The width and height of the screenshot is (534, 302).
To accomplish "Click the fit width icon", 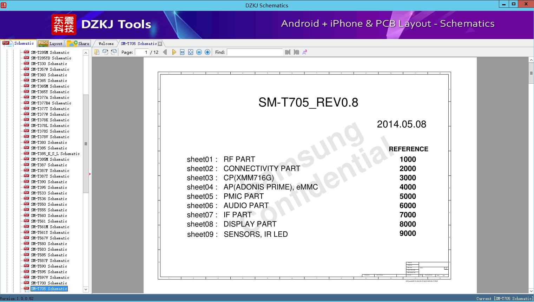I will pyautogui.click(x=182, y=52).
